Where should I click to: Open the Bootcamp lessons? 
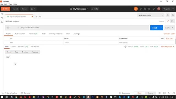point(124,93)
